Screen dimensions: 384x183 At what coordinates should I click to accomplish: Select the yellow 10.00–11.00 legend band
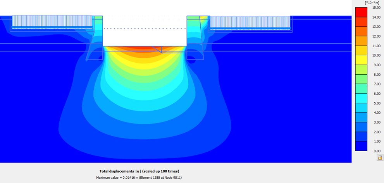pyautogui.click(x=361, y=50)
